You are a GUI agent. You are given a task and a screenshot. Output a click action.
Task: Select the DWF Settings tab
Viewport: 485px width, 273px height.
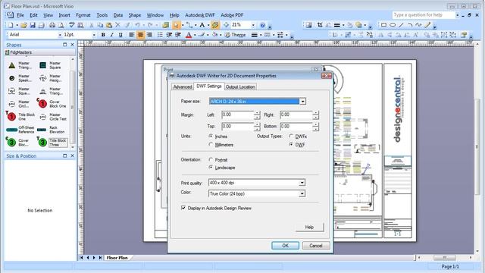[x=209, y=86]
